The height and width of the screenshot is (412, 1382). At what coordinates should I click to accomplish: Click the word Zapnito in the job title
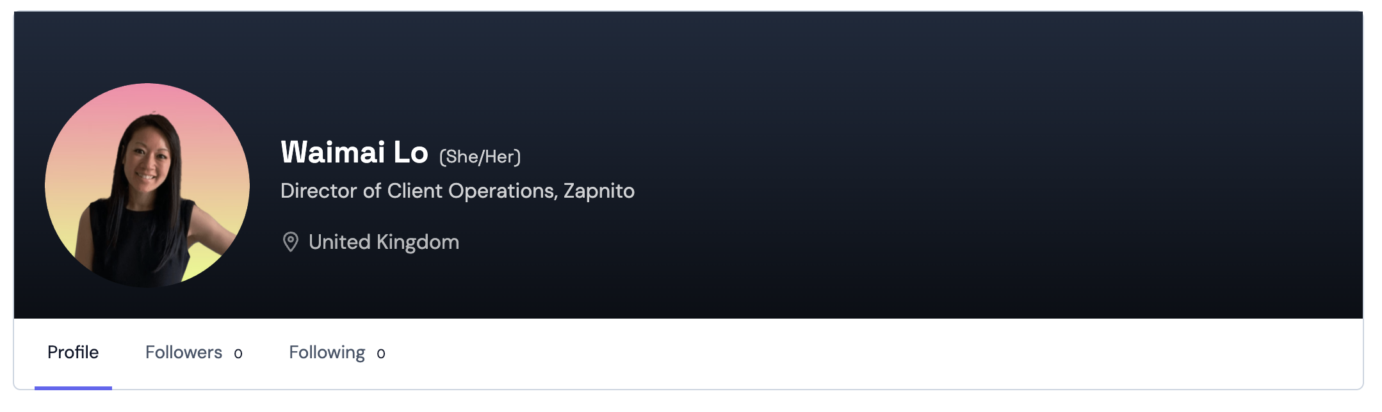[599, 191]
